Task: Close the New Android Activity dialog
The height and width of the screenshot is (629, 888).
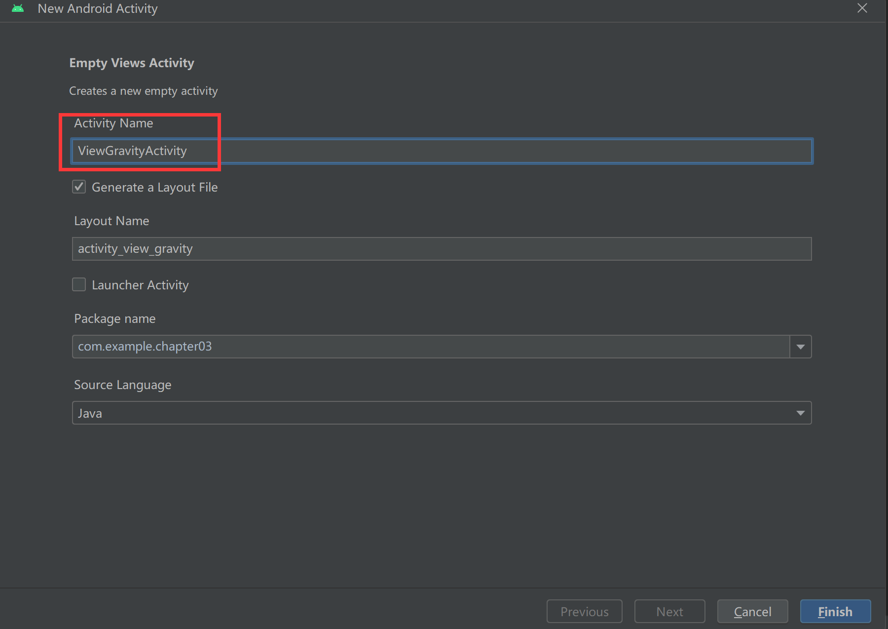Action: click(x=862, y=8)
